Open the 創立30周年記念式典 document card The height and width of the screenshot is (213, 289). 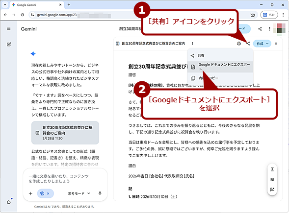tap(65, 133)
